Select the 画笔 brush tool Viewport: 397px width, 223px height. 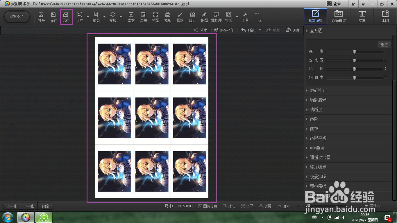tap(180, 17)
